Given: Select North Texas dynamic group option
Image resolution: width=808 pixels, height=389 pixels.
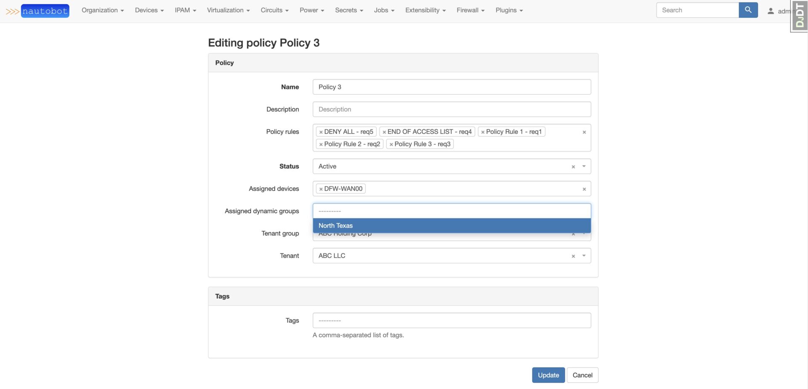Looking at the screenshot, I should (452, 226).
